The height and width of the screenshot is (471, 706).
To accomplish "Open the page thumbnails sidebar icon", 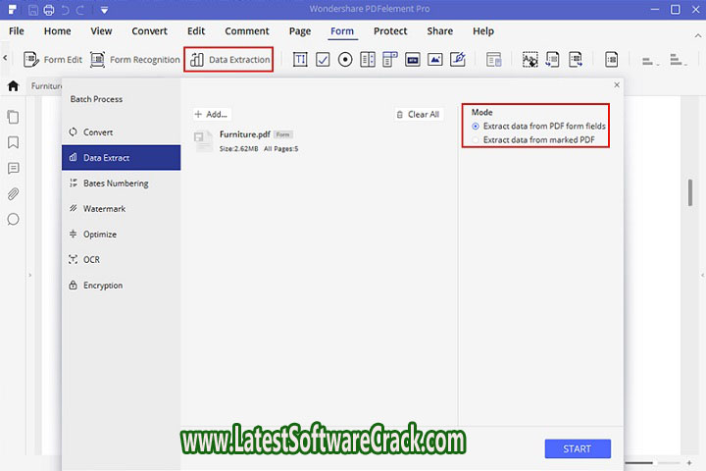I will coord(13,117).
